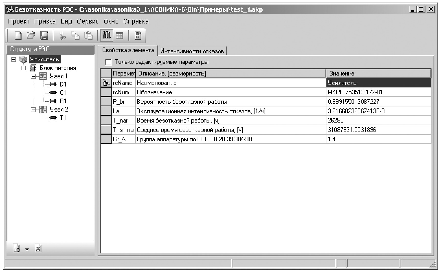Click the row selector for Gr_A row
Viewport: 440px width, 272px height.
point(106,139)
